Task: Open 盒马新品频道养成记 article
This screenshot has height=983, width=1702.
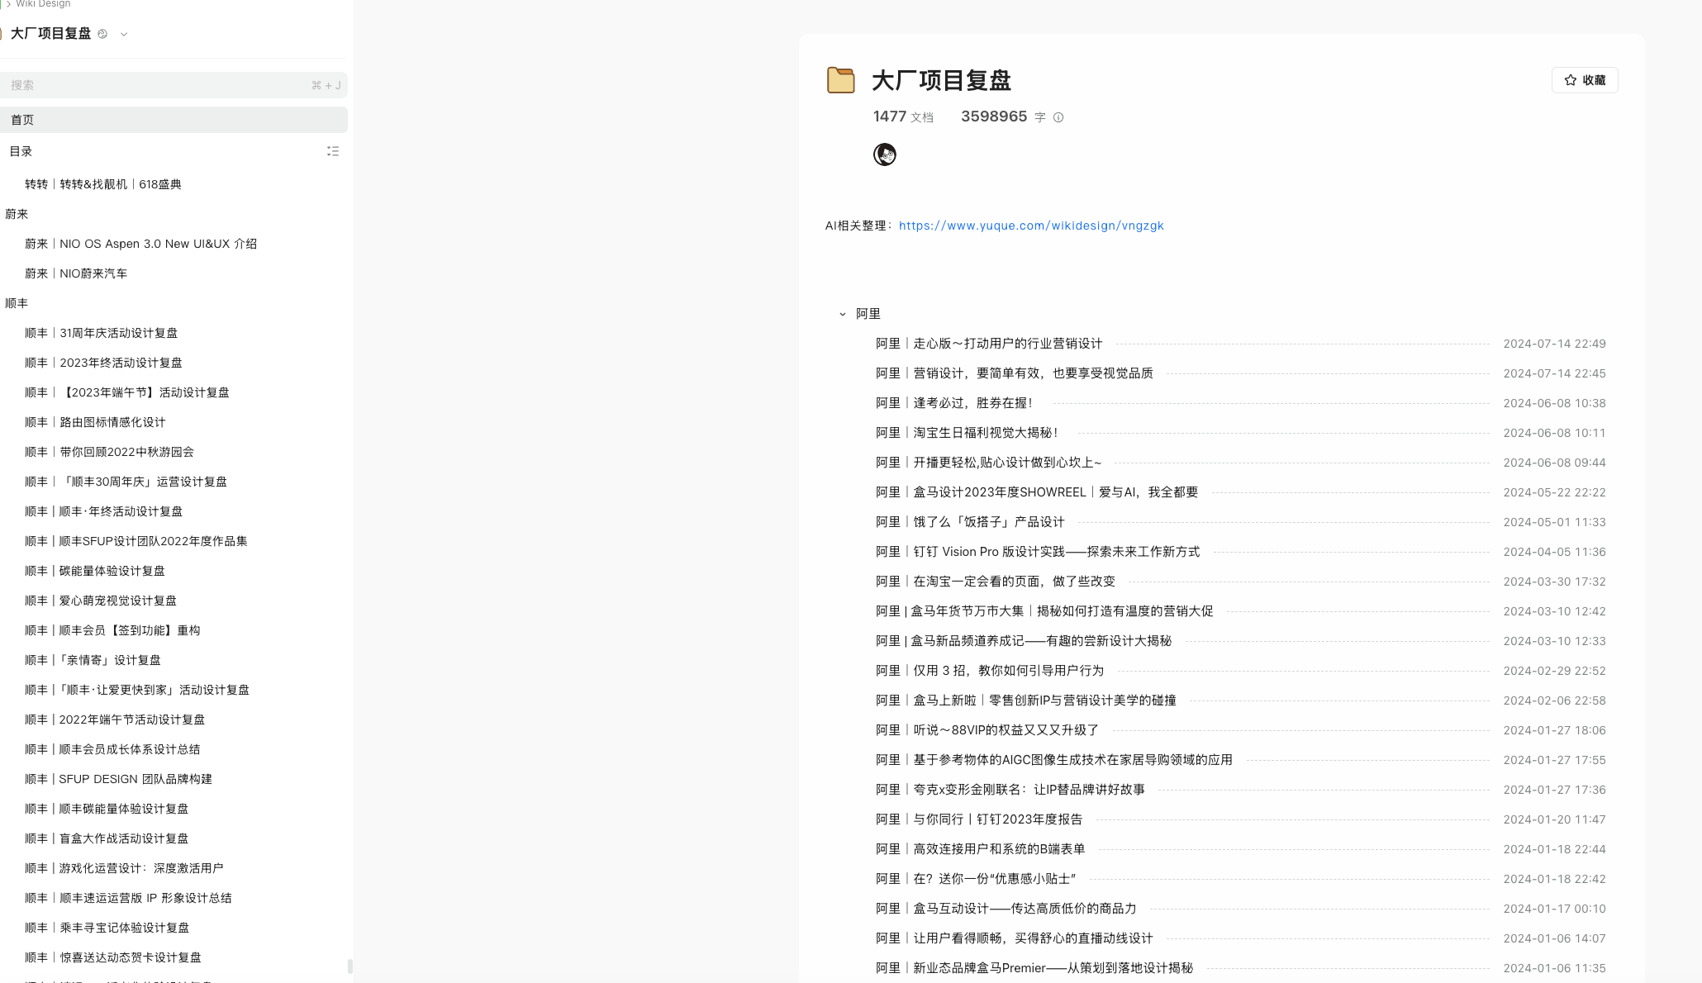Action: 1024,641
